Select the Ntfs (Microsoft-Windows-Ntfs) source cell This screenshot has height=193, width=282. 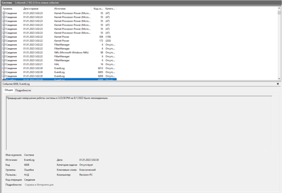[x=72, y=52]
